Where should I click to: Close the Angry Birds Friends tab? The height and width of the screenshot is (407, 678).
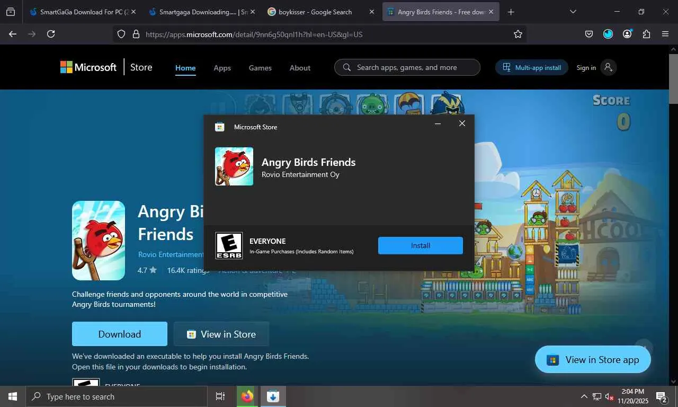[490, 12]
